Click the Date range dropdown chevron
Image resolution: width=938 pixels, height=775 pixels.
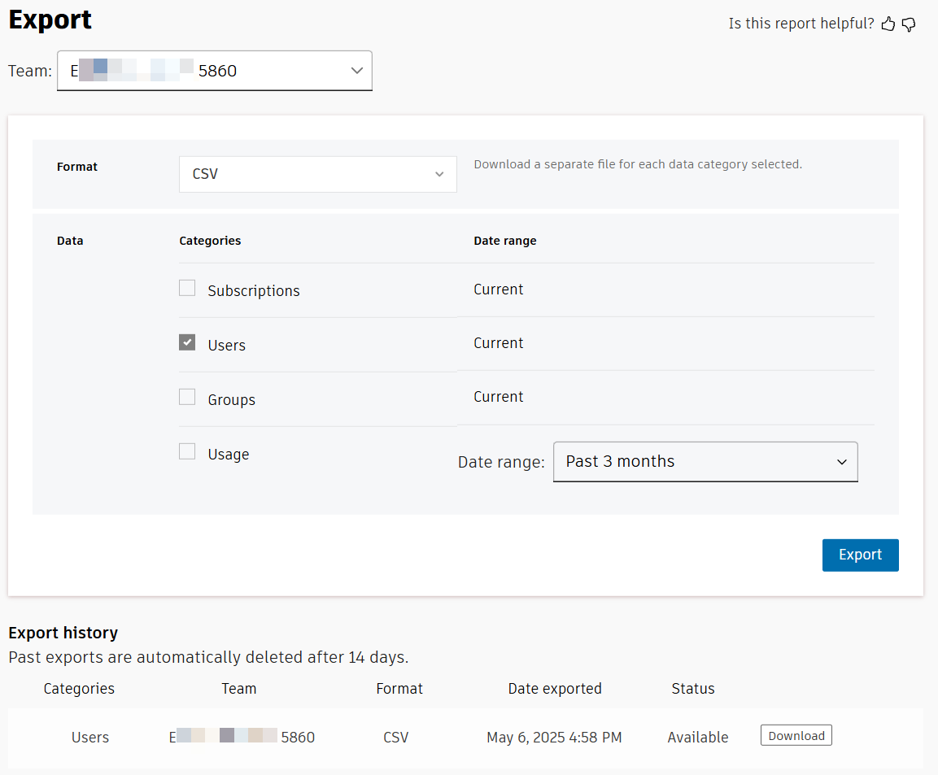click(842, 461)
